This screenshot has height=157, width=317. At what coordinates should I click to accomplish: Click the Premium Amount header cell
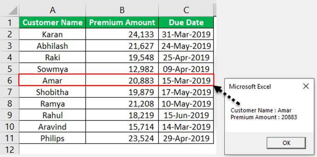[122, 22]
